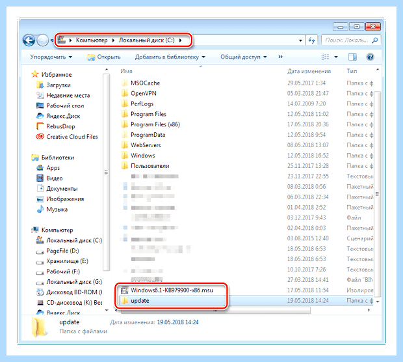
Task: Select PageFile (D:) drive
Action: point(58,251)
